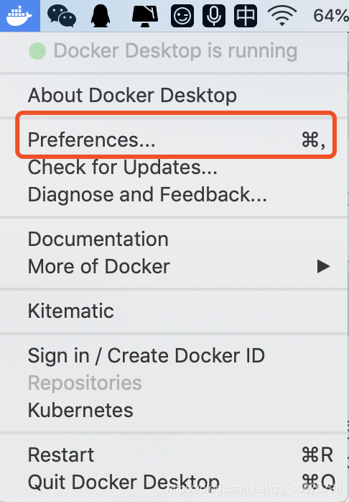Image resolution: width=349 pixels, height=502 pixels.
Task: Launch Kitematic from the menu
Action: click(174, 311)
